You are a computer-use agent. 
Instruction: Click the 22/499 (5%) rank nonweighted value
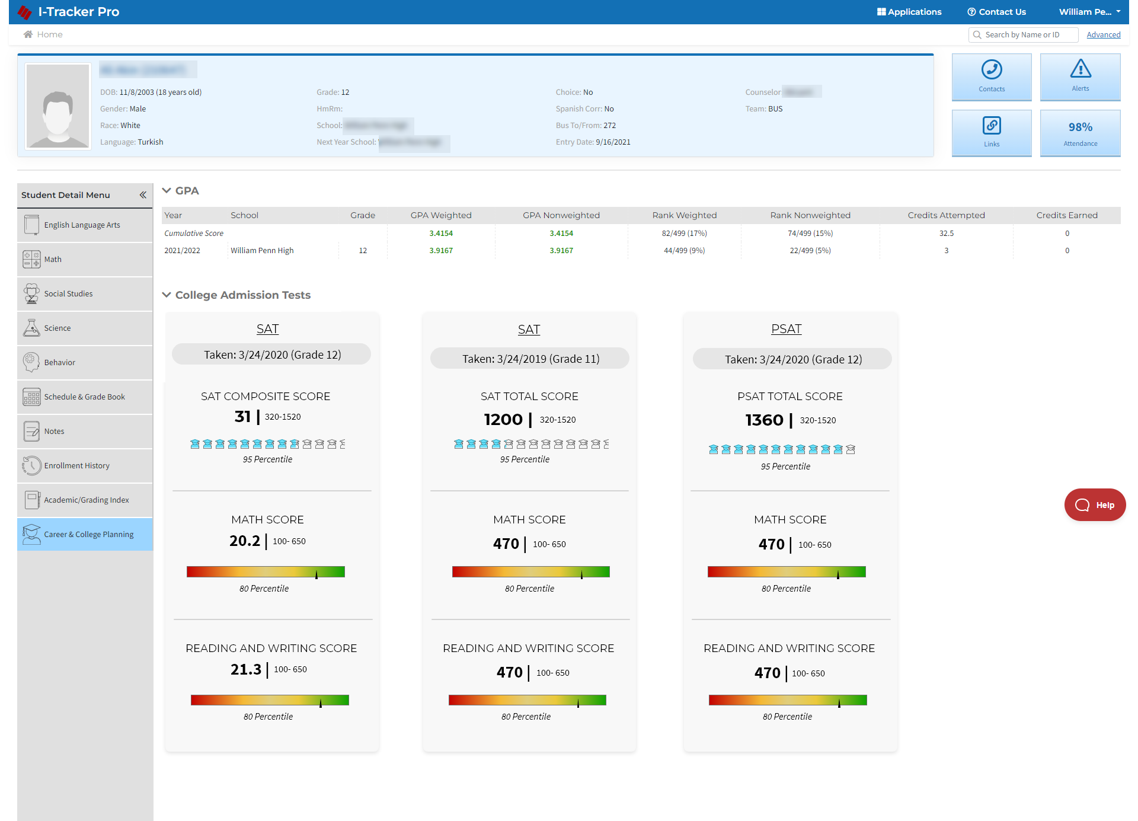click(x=810, y=251)
